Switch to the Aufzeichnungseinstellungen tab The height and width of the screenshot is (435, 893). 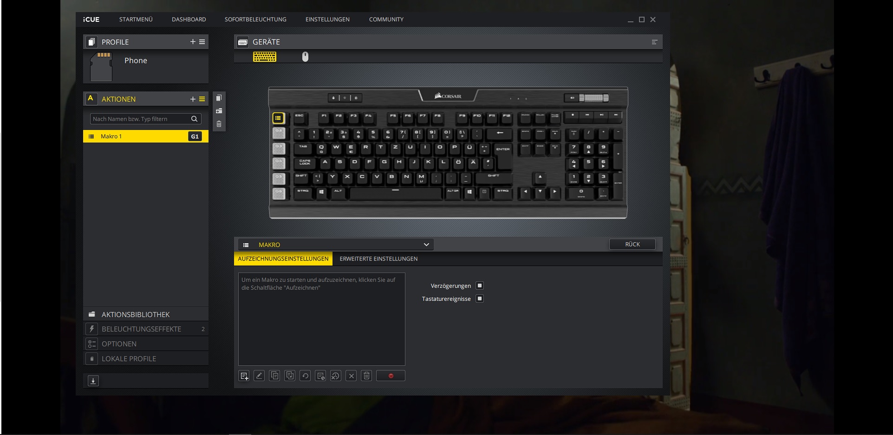(283, 259)
